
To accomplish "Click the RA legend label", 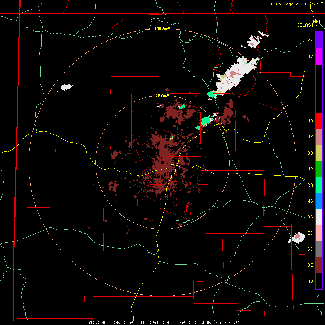I will [x=310, y=185].
